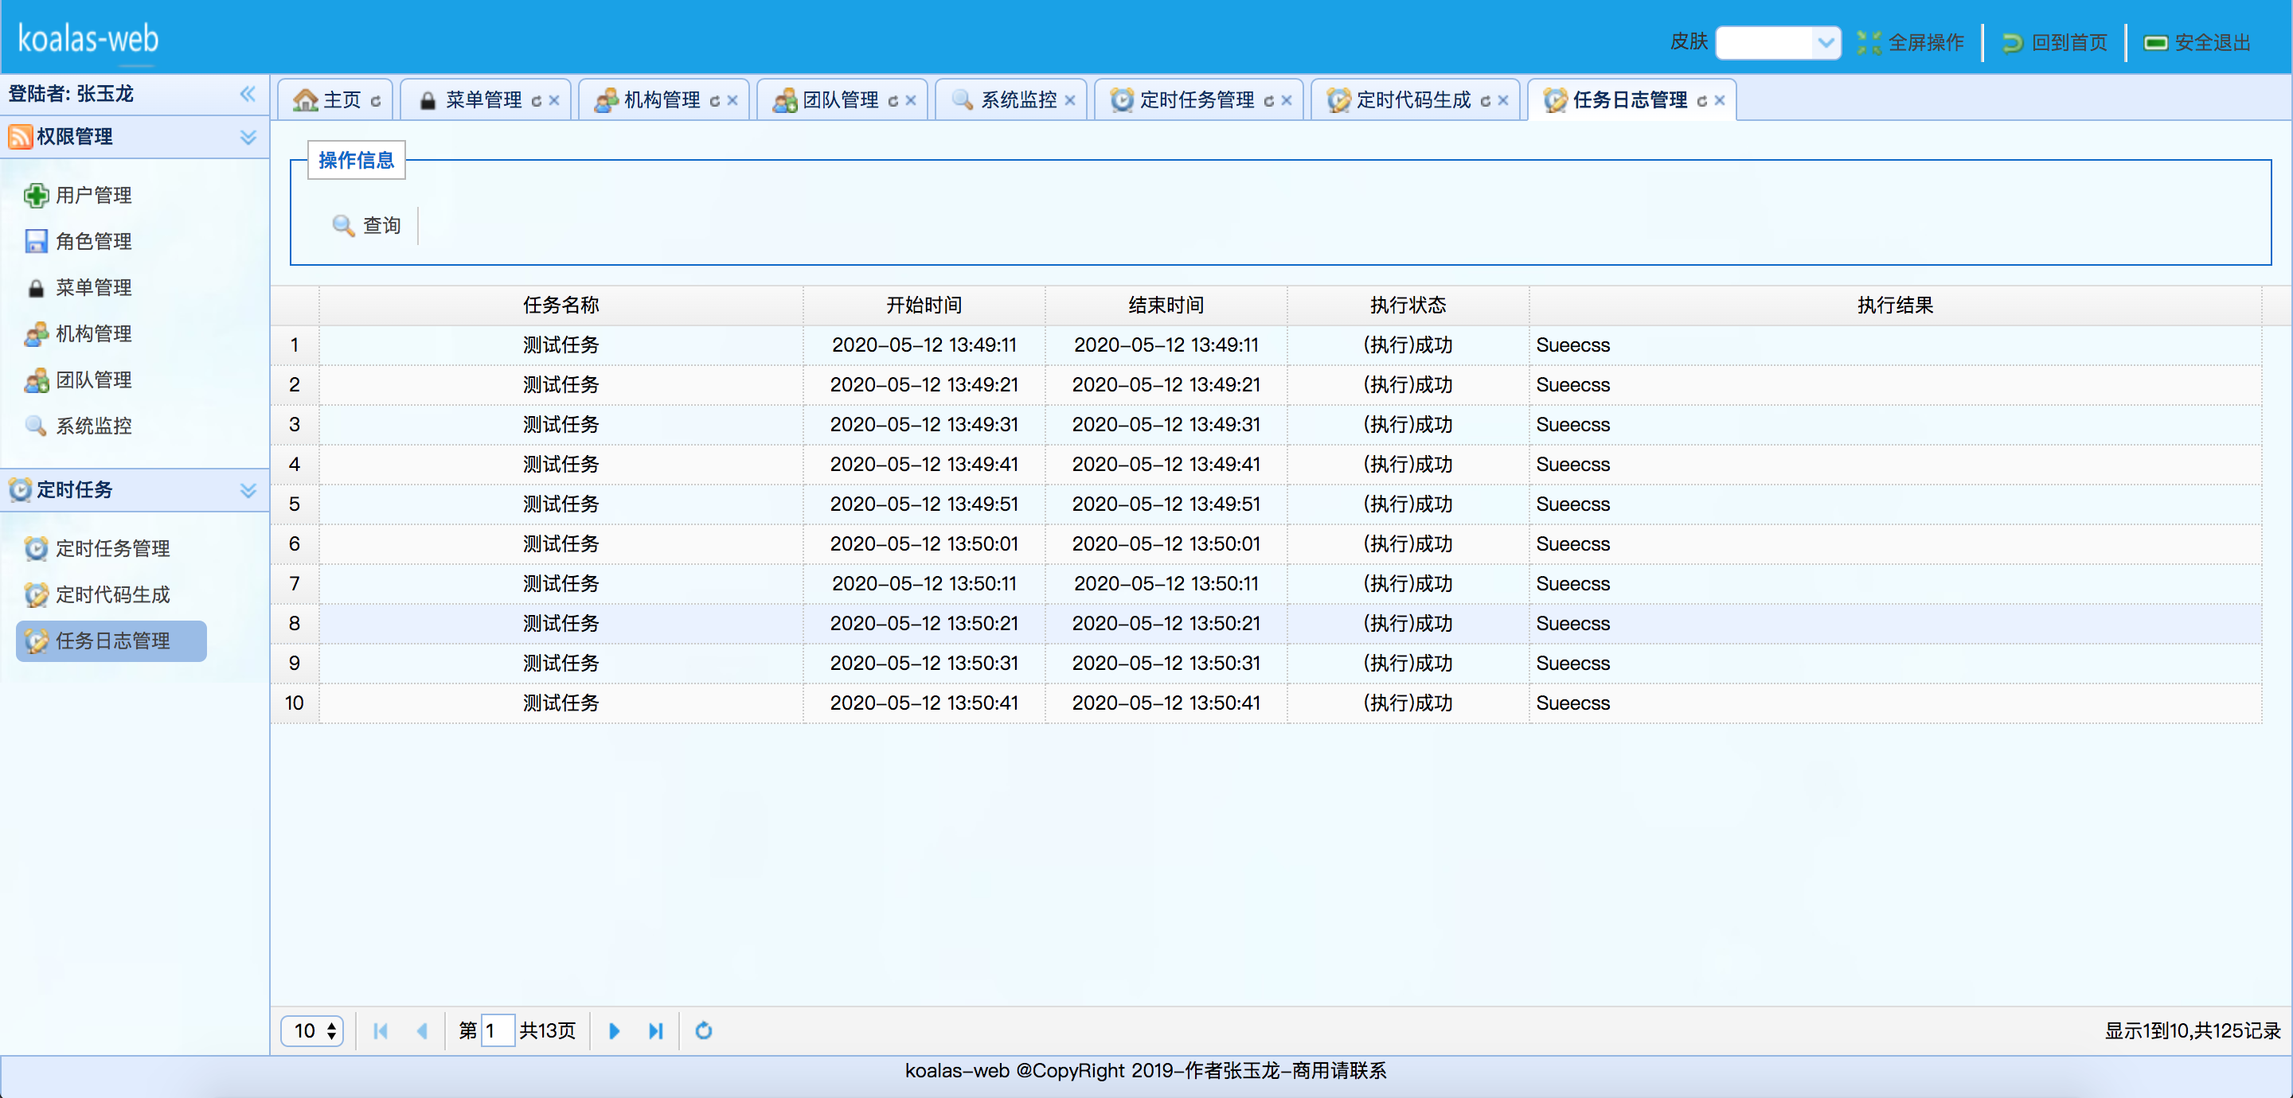The height and width of the screenshot is (1098, 2293).
Task: Select row 1 start time 2020-05-12 13:49:11
Action: tap(924, 345)
